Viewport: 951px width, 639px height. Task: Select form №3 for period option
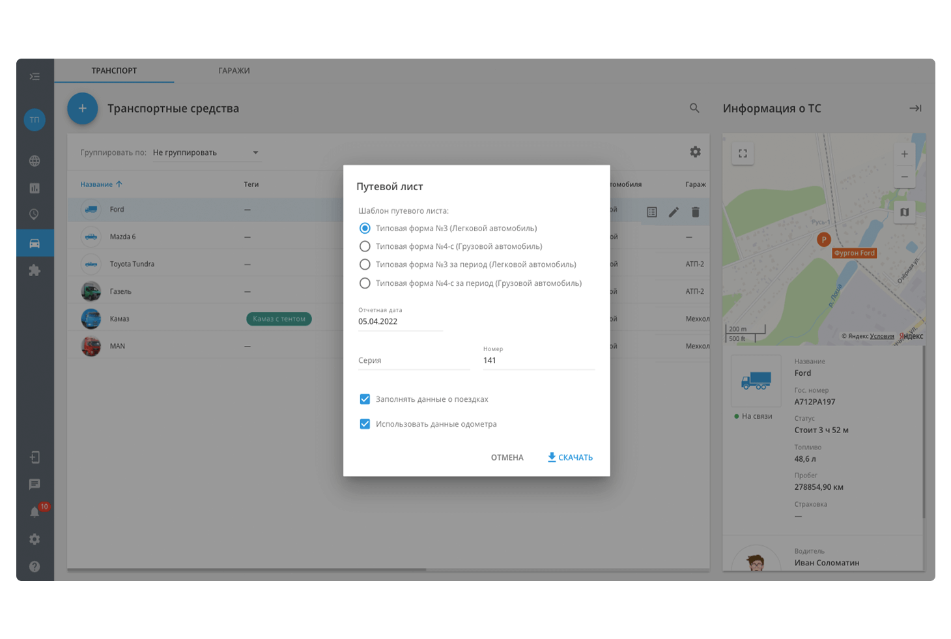point(365,264)
